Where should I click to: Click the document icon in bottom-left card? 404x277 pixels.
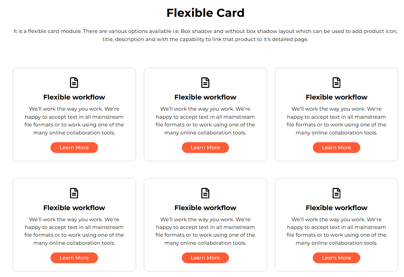[74, 193]
